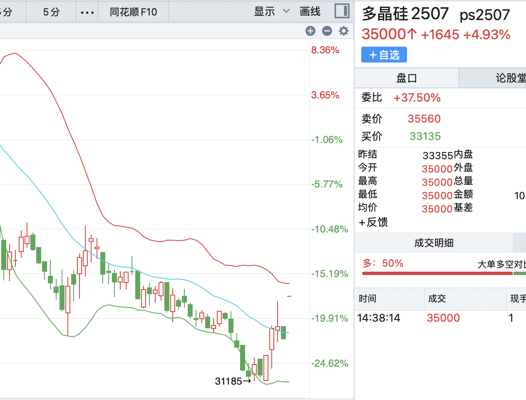
Task: Expand the 显示 dropdown
Action: pyautogui.click(x=271, y=12)
